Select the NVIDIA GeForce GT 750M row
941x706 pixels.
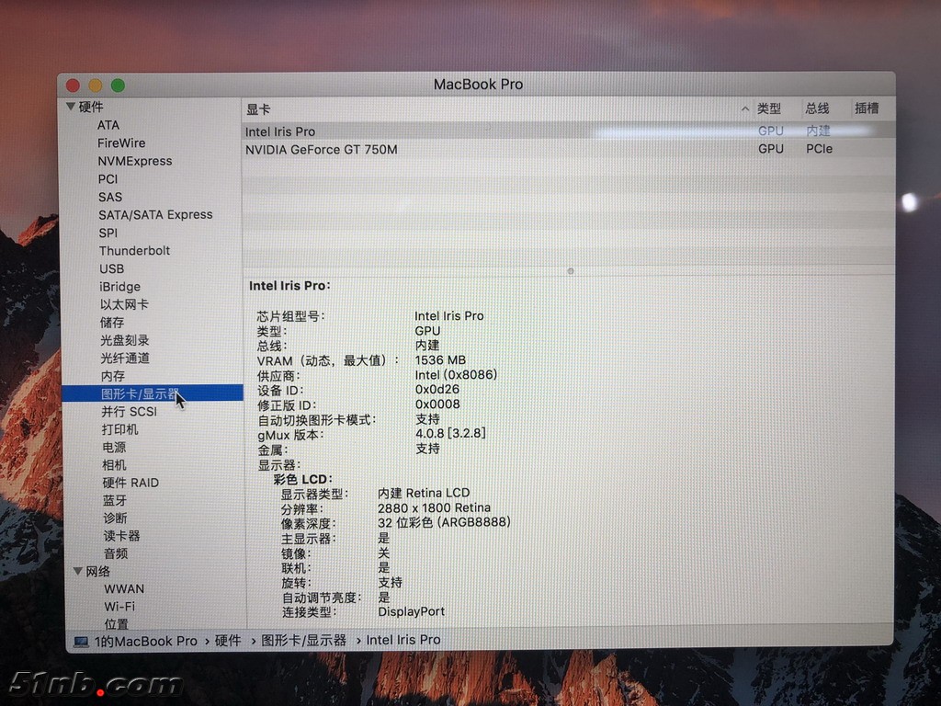(321, 149)
